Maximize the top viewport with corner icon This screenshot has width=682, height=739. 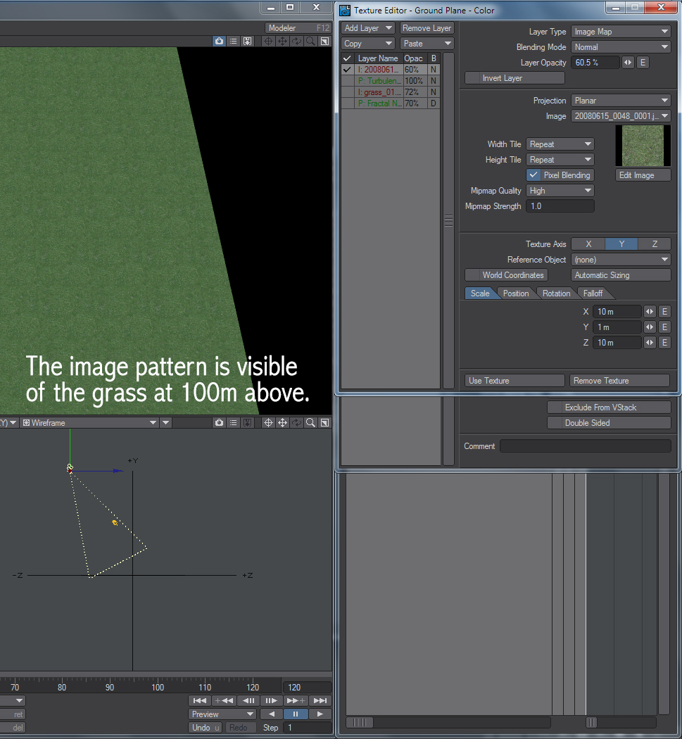[324, 42]
